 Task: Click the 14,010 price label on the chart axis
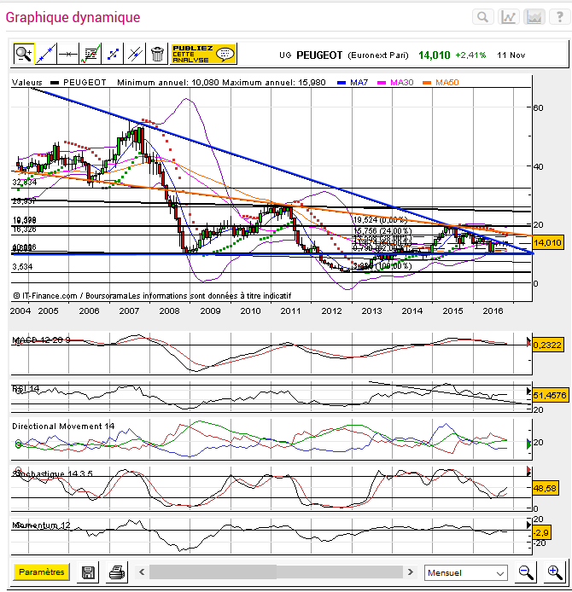click(548, 242)
